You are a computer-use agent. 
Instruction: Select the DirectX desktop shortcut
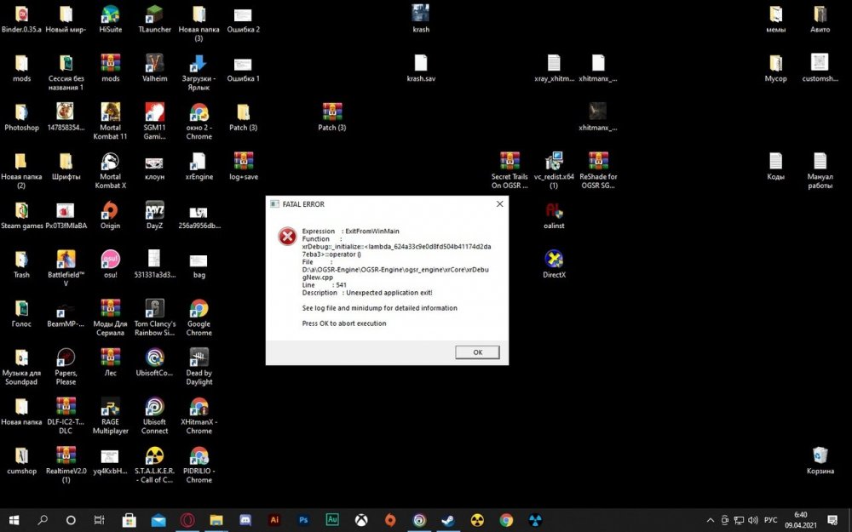(x=554, y=264)
